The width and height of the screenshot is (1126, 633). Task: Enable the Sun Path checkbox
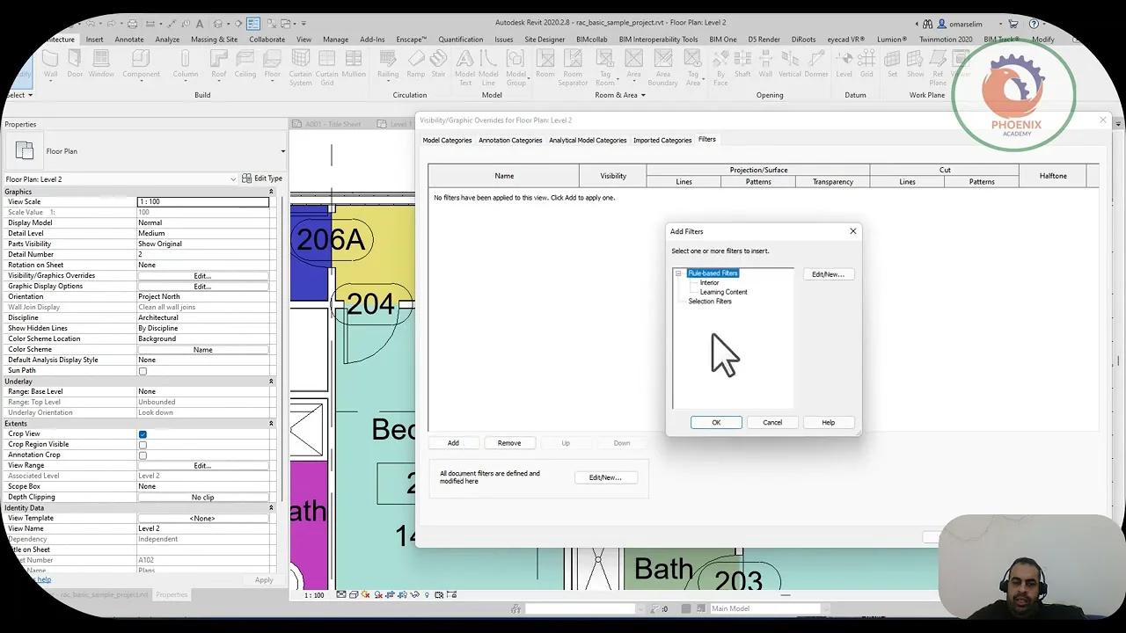(x=143, y=370)
